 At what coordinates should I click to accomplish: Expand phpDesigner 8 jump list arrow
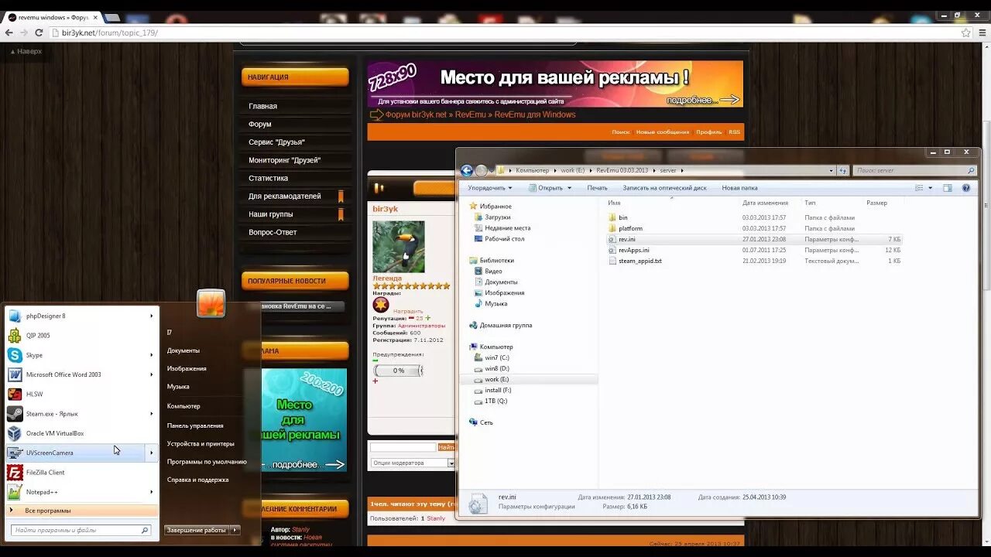[152, 316]
